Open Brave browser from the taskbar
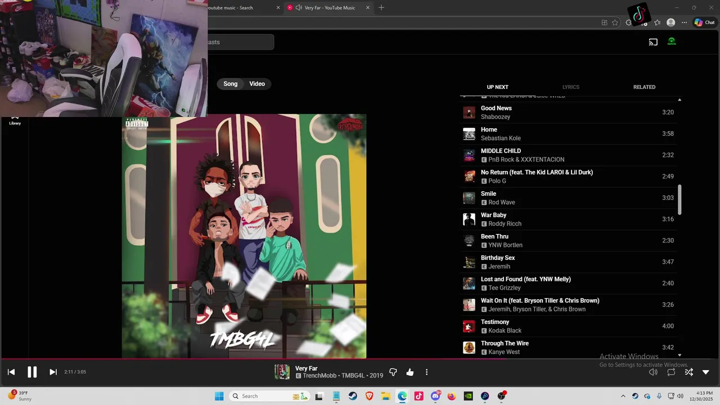Screen dimensions: 720x405 369,396
